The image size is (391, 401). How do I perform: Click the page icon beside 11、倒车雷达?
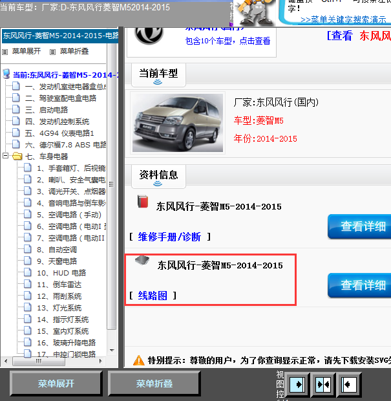click(28, 284)
